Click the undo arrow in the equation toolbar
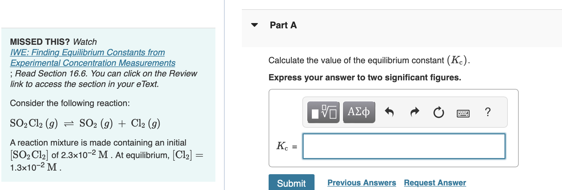Screen dimensions: 562x190 (389, 112)
